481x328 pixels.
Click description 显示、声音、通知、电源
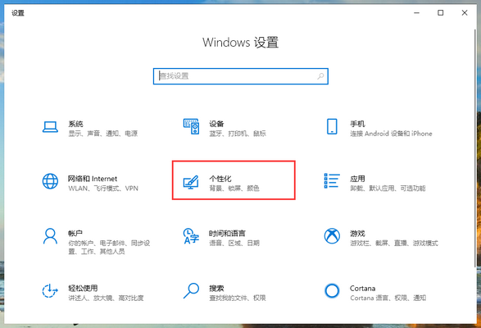coord(102,134)
